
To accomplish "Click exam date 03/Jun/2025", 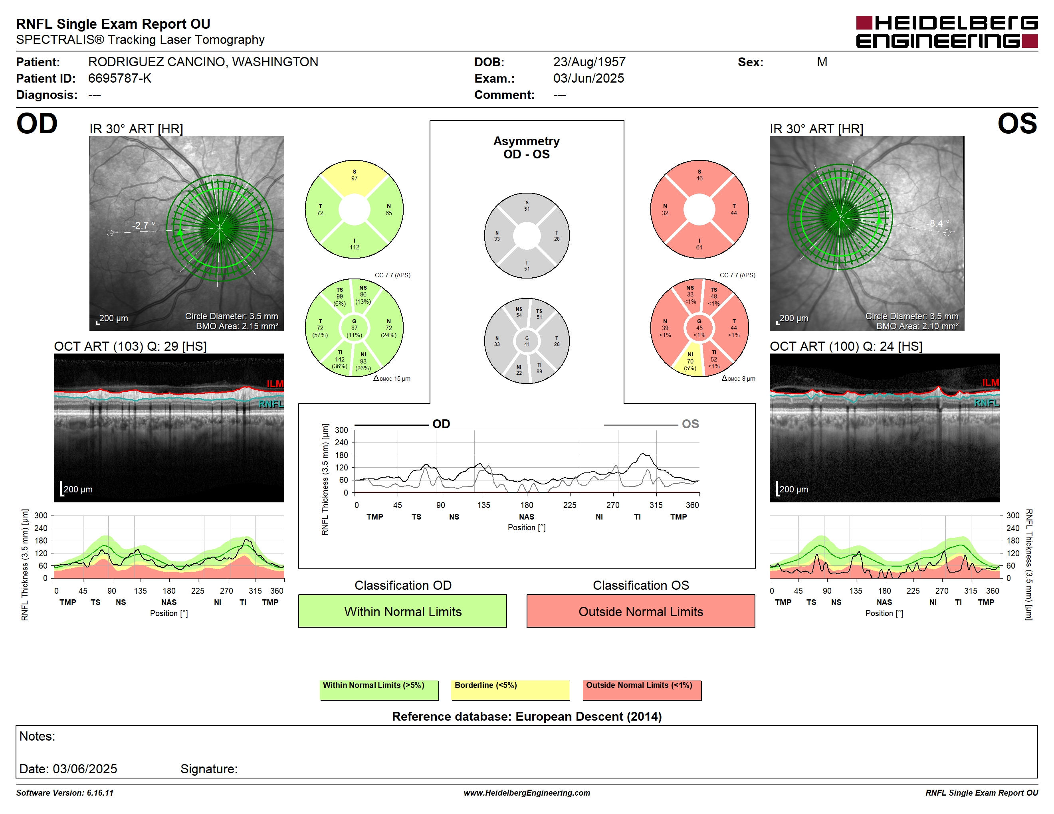I will (x=589, y=78).
